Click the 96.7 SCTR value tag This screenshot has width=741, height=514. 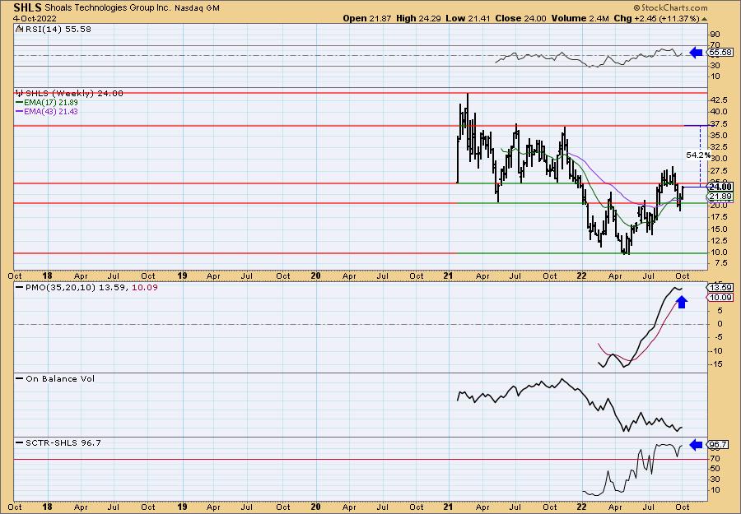pyautogui.click(x=718, y=445)
